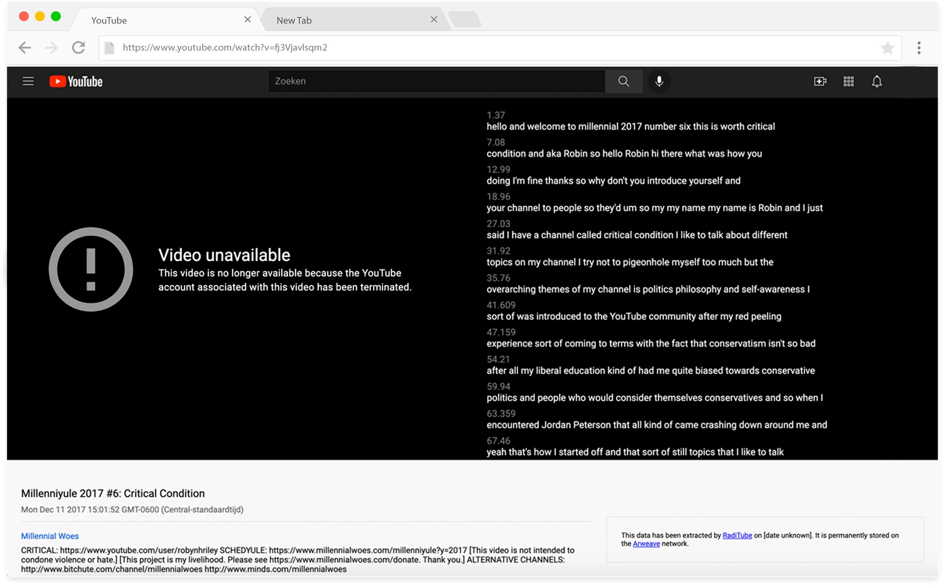Viewport: 943px width, 585px height.
Task: Close the YouTube tab
Action: coord(248,19)
